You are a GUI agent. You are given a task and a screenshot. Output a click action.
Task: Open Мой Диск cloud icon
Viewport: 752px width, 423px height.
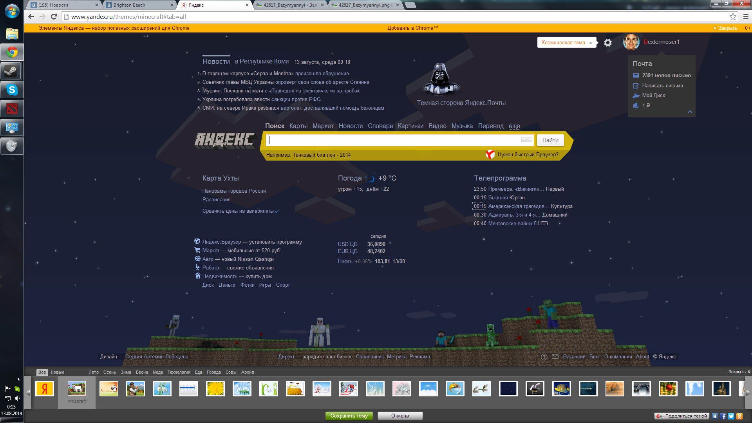[x=636, y=96]
